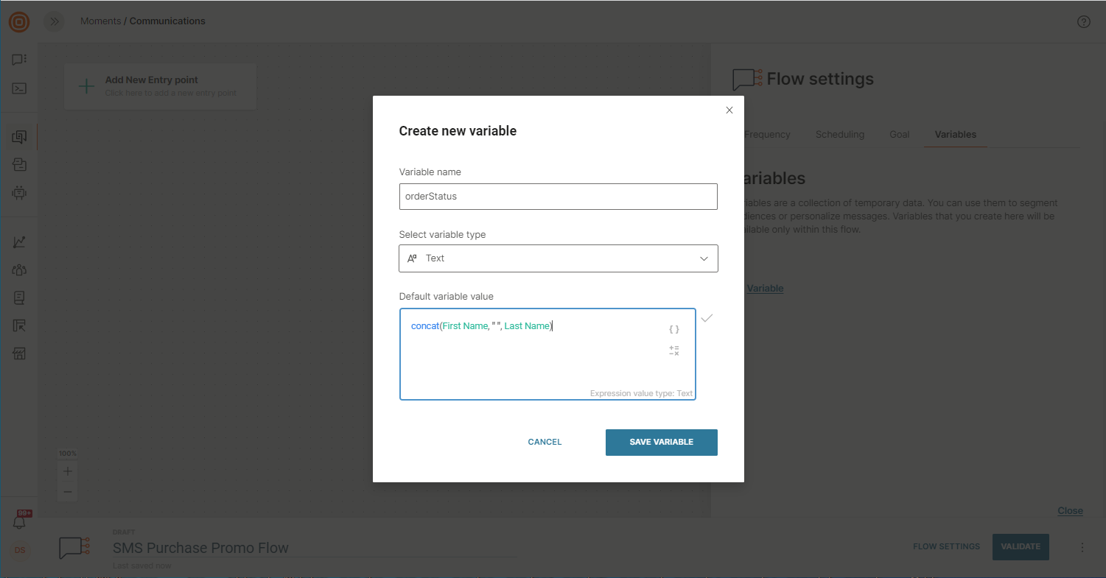Switch to the Goal tab
This screenshot has width=1106, height=578.
(x=899, y=135)
